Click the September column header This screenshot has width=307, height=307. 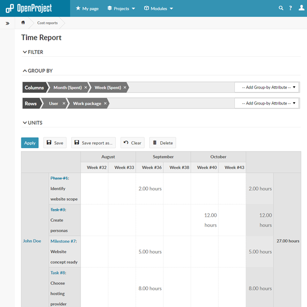click(163, 156)
